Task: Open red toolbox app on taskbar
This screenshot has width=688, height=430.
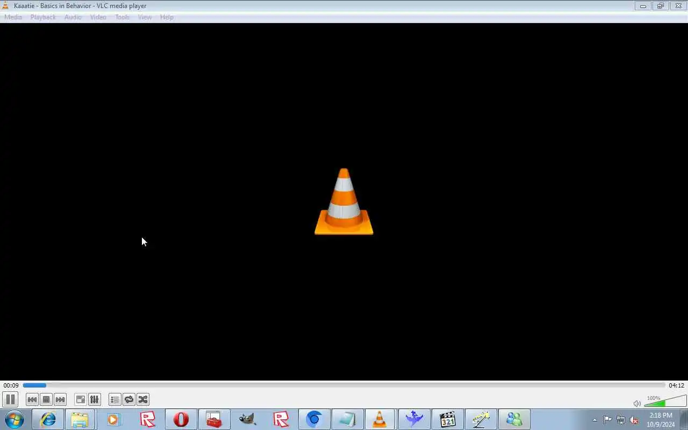Action: 214,419
